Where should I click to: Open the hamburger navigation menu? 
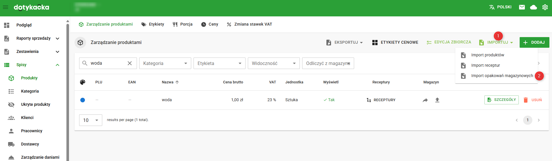5,7
